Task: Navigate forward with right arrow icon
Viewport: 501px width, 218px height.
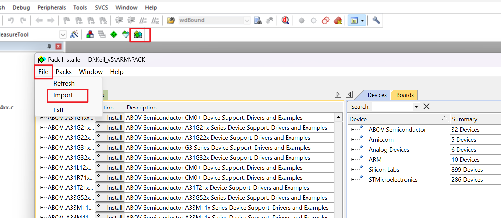Action: (x=51, y=20)
